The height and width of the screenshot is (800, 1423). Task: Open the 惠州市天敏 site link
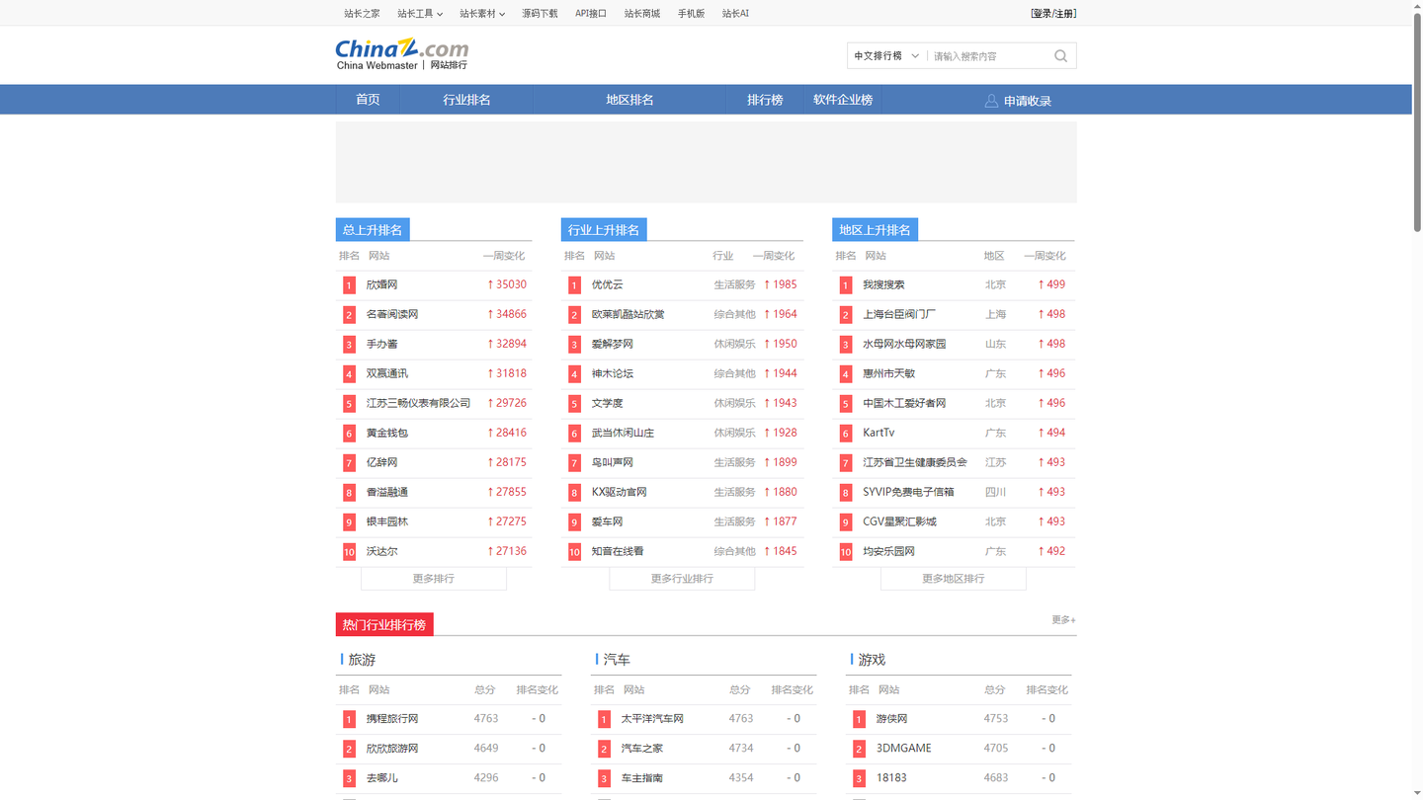[889, 373]
